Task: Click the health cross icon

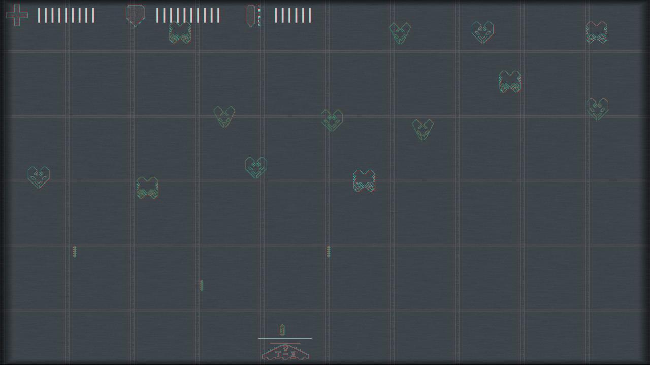Action: tap(17, 15)
